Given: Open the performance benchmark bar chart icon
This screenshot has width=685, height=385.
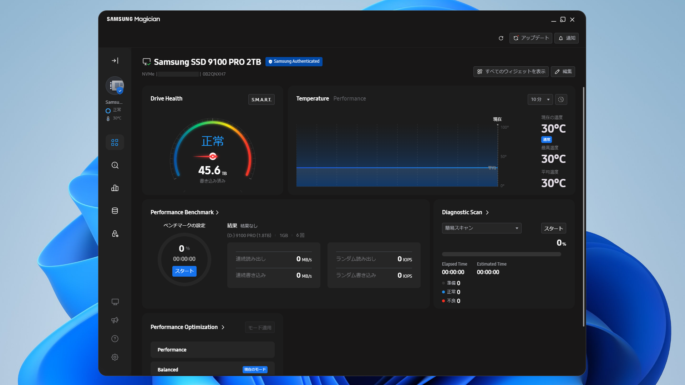Looking at the screenshot, I should (115, 188).
